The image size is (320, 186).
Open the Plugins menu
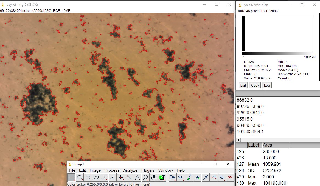[x=148, y=170]
